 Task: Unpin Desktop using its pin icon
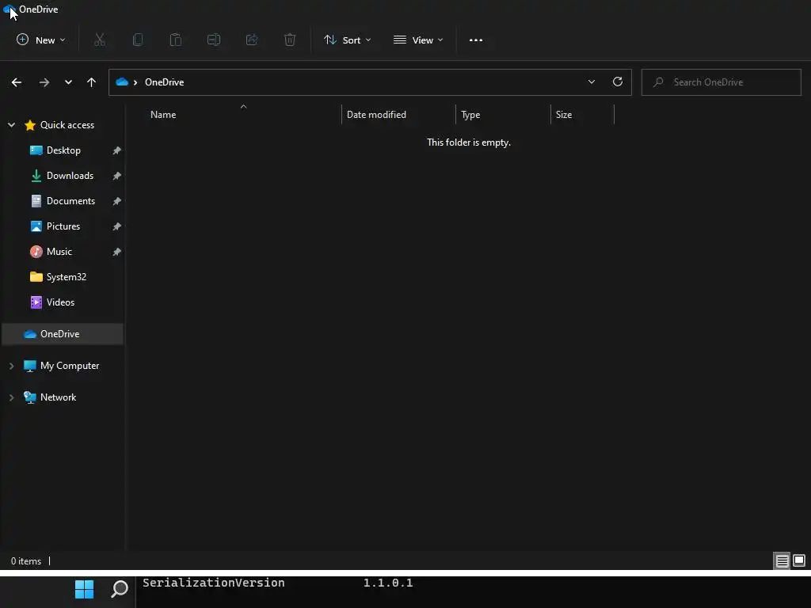coord(117,150)
